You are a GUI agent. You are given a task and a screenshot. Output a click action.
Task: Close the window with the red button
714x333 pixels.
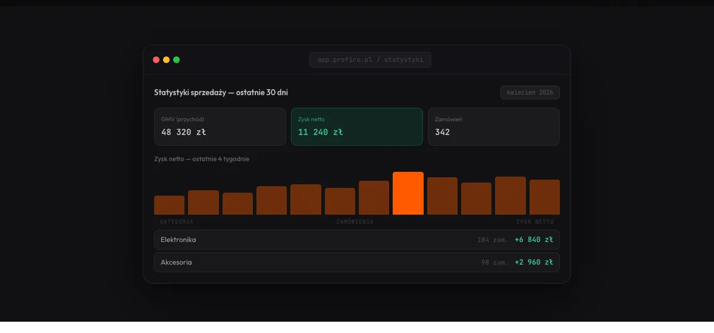(x=156, y=59)
